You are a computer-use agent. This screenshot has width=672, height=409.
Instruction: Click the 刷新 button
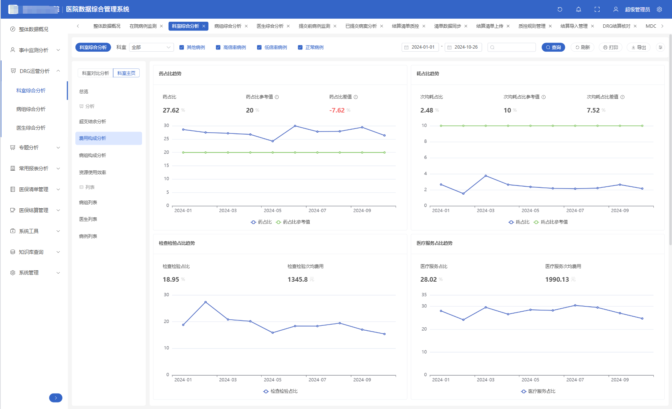point(583,48)
